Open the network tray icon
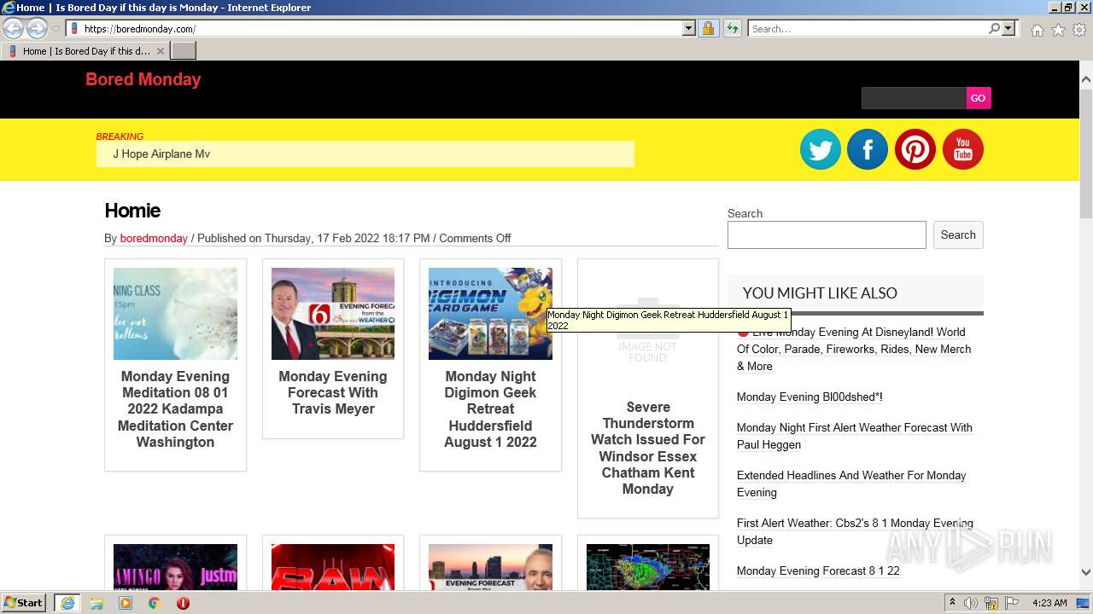The width and height of the screenshot is (1093, 614). 991,603
